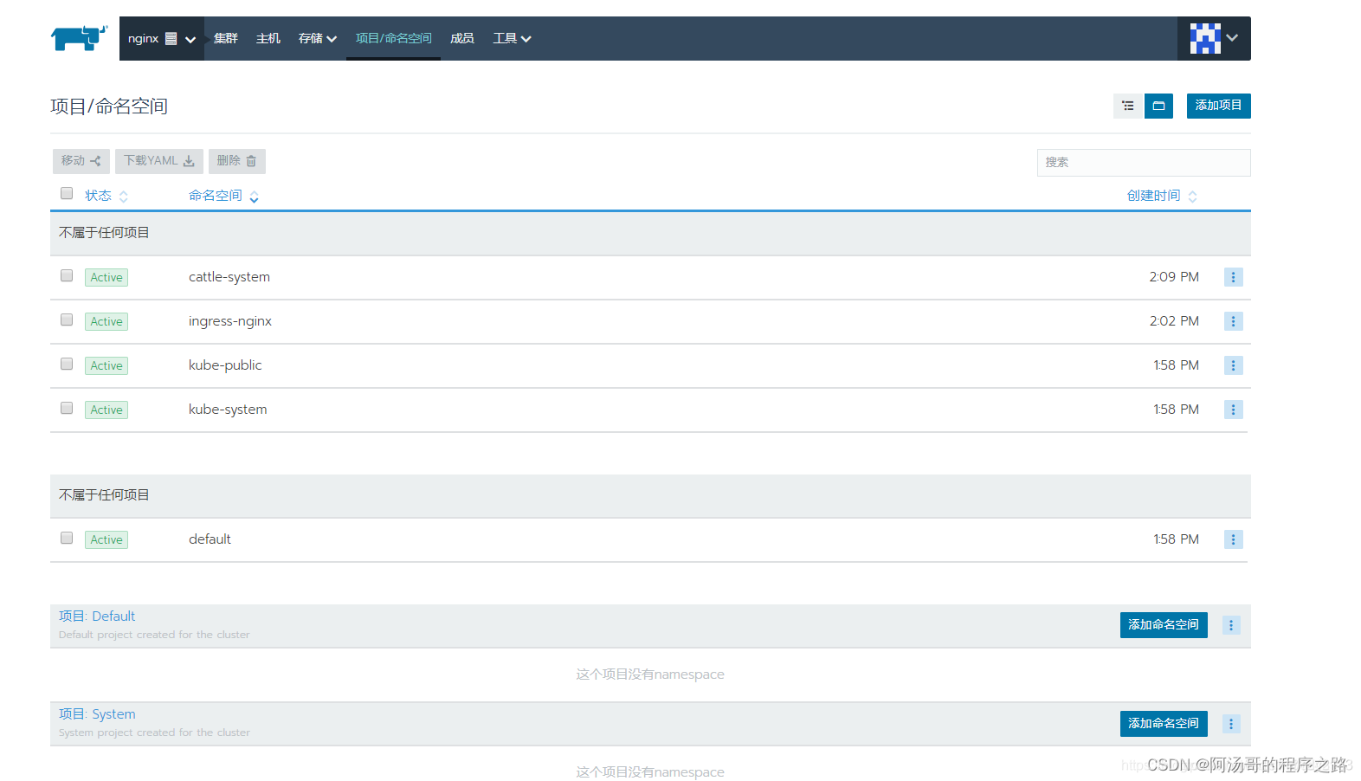Open the kube-system row actions menu
Screen dimensions: 1361x781
point(1234,410)
